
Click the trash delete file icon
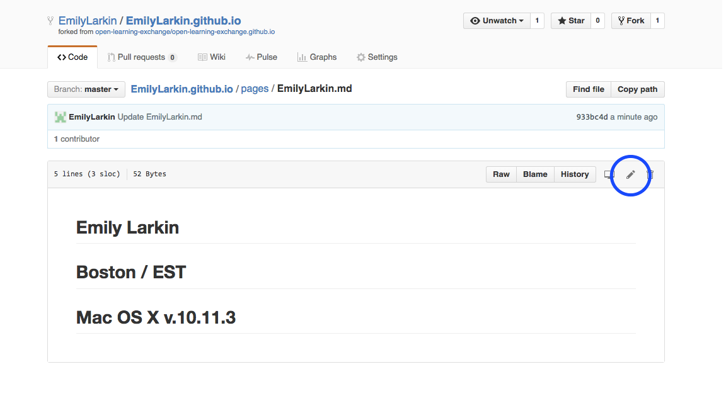coord(650,174)
